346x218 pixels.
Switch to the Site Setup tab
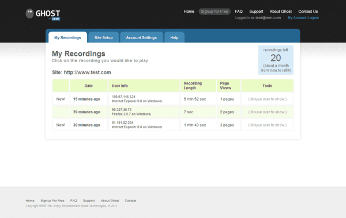103,37
